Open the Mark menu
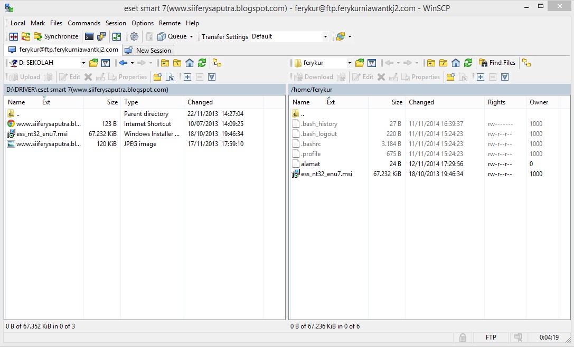This screenshot has width=574, height=348. 37,23
